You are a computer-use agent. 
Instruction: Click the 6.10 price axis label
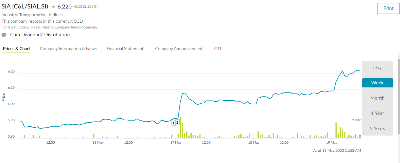12,88
